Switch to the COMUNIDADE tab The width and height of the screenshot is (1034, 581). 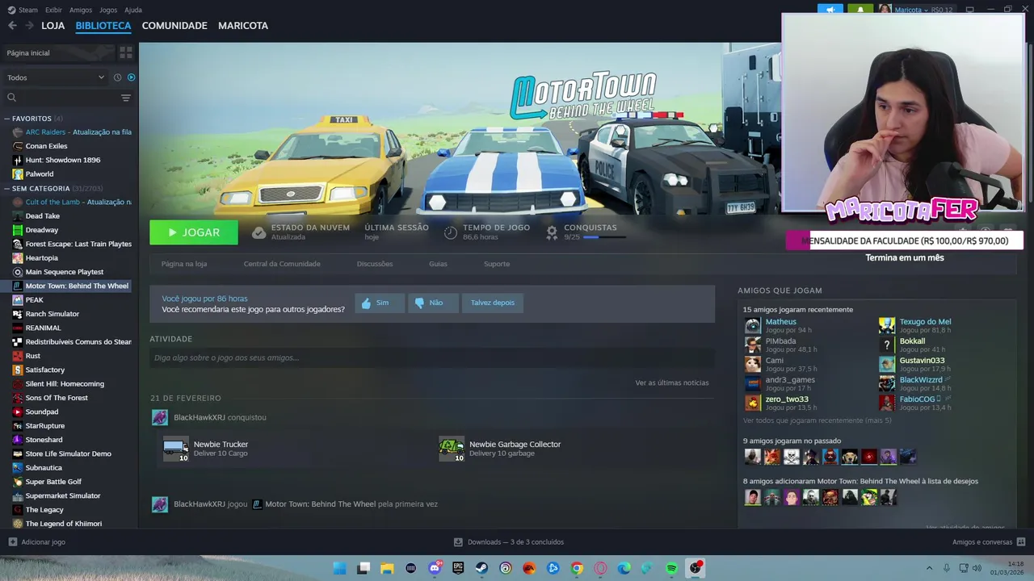click(174, 26)
